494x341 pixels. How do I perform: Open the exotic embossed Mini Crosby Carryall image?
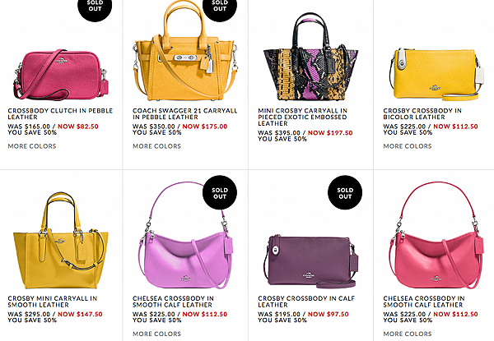[x=310, y=57]
